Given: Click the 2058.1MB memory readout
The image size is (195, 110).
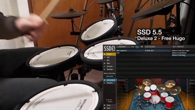Looking at the screenshot, I should pos(109,76).
